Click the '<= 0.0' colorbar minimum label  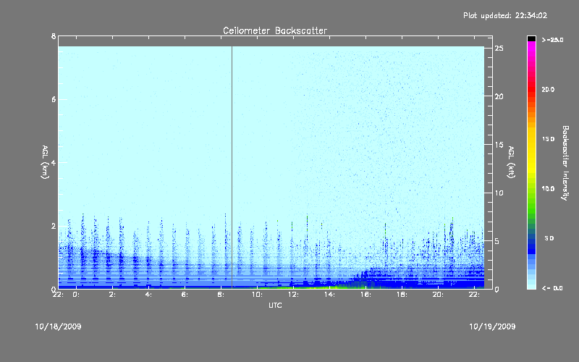point(552,288)
